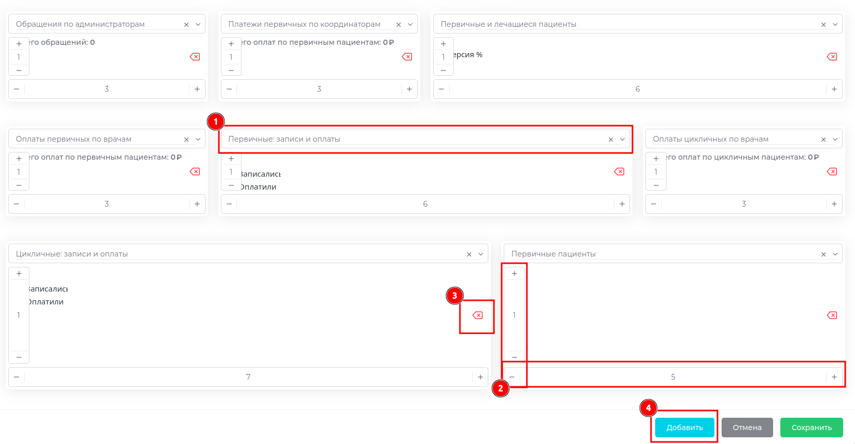Clear the Первичные: записи и оплаты selection via x
Image resolution: width=855 pixels, height=444 pixels.
coord(610,139)
